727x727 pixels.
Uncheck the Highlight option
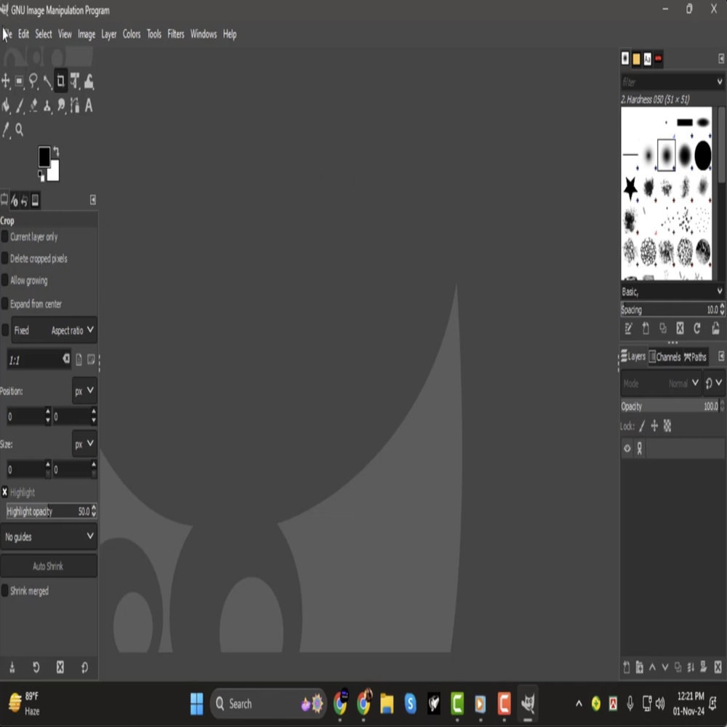(5, 492)
